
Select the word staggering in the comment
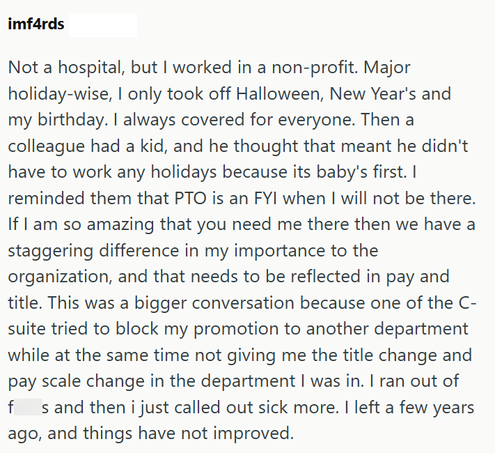(51, 251)
